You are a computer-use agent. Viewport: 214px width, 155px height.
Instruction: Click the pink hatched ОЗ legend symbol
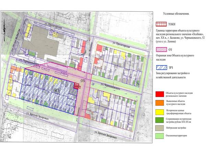point(161,49)
